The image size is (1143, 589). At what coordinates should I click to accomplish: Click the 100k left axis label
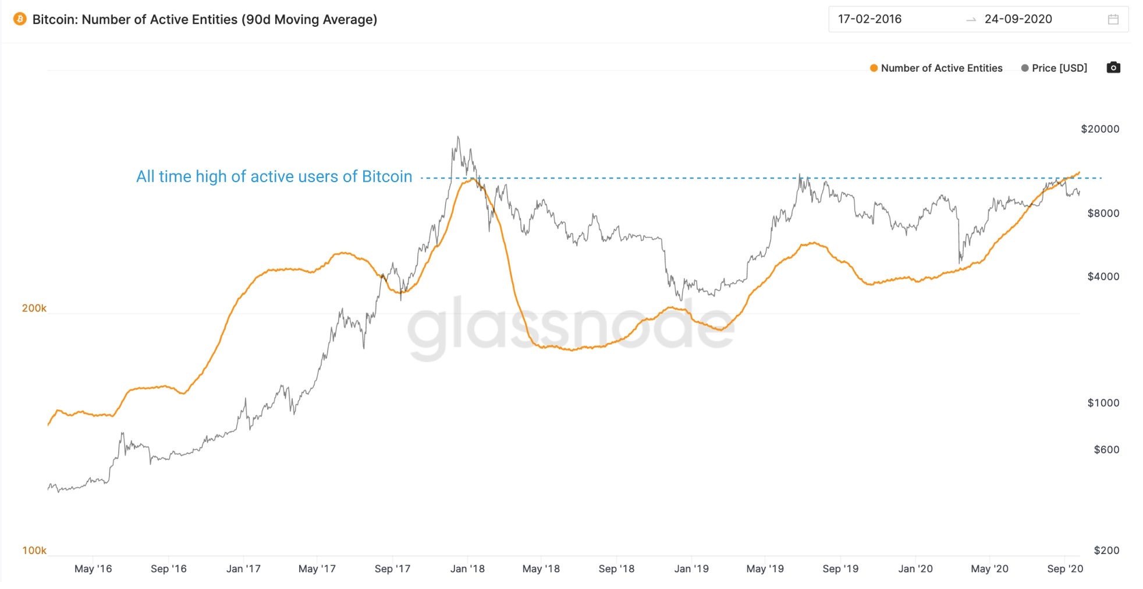(34, 551)
